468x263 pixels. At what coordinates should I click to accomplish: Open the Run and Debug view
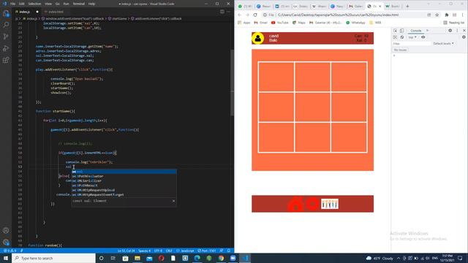pyautogui.click(x=6, y=48)
